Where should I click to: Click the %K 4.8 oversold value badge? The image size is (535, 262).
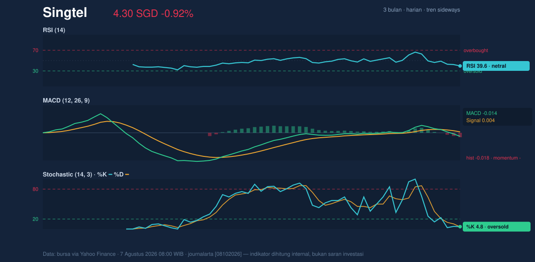point(496,227)
